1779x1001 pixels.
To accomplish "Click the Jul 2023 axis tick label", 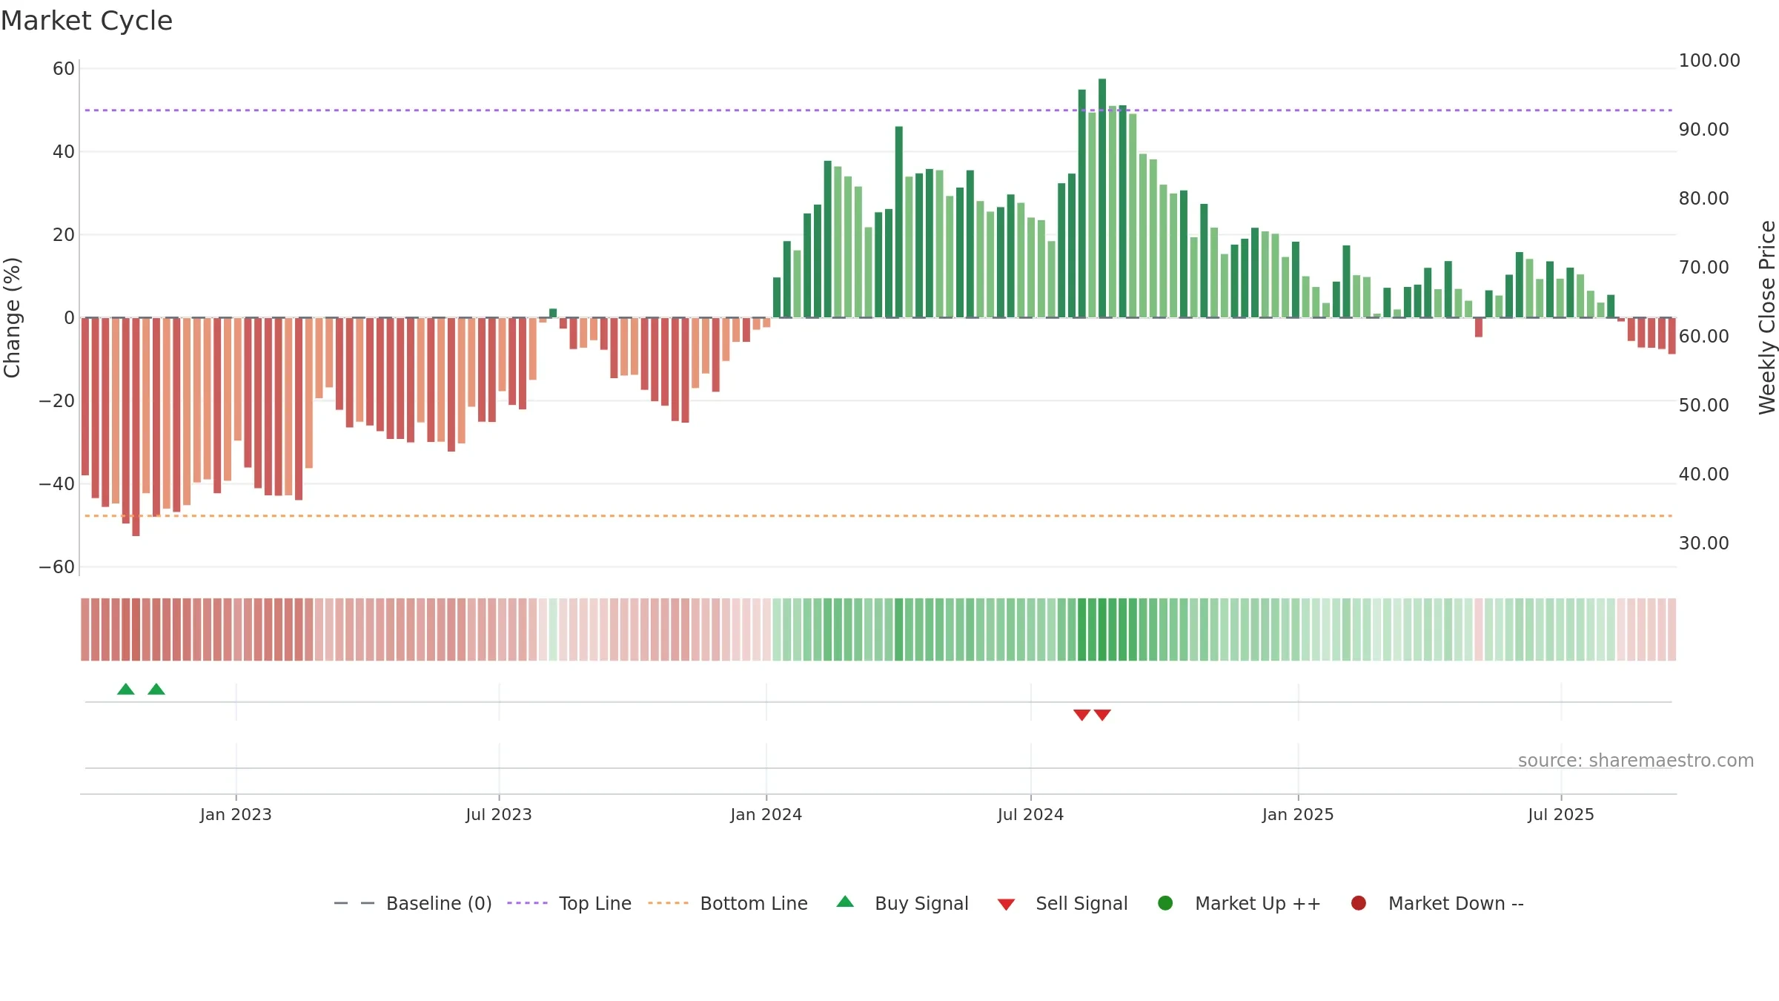I will click(x=499, y=815).
